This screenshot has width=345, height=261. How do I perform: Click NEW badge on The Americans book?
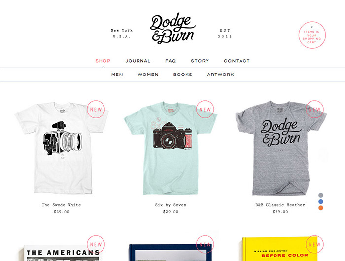point(96,245)
